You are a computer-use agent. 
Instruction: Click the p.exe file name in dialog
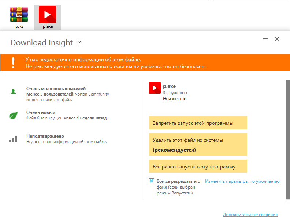click(x=169, y=86)
